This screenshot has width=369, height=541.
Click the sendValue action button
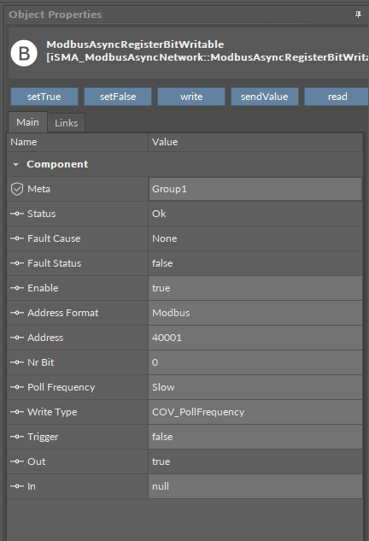(x=265, y=97)
